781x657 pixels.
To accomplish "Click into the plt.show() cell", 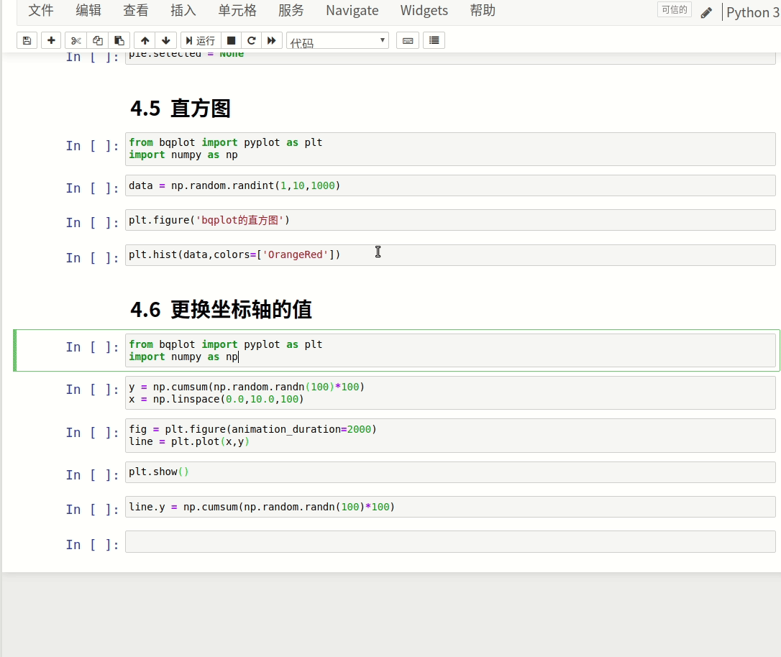I will click(x=450, y=472).
